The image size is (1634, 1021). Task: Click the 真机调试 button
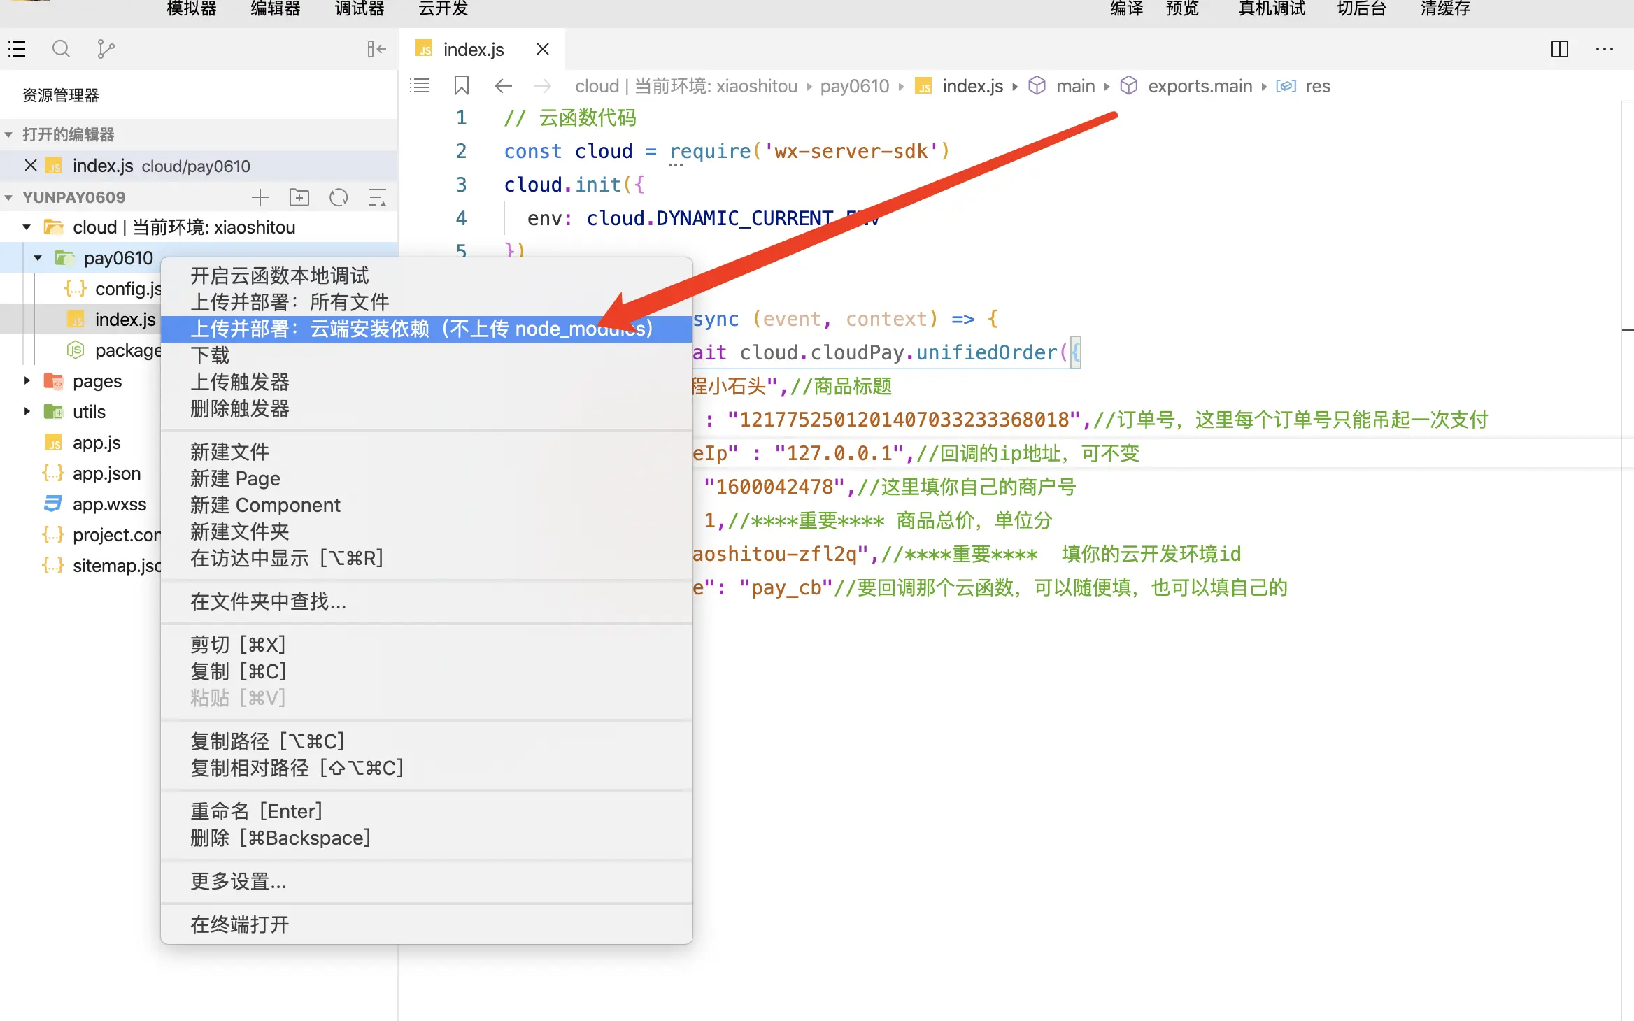pyautogui.click(x=1271, y=8)
